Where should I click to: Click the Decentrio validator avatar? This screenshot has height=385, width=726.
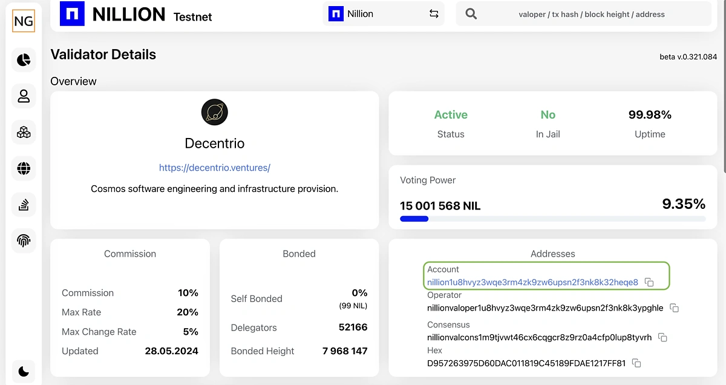[x=215, y=113]
